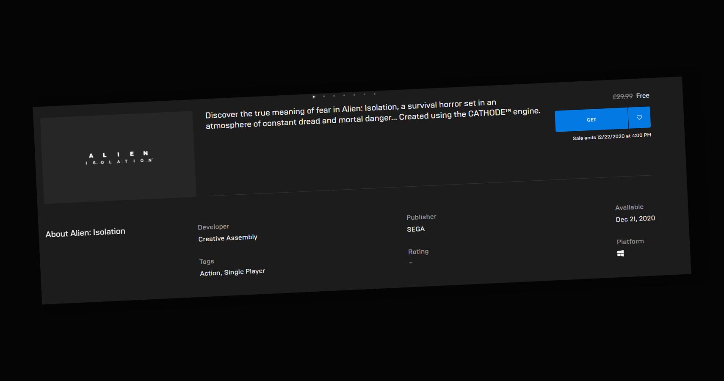Click the 'Free' price label
724x381 pixels.
pyautogui.click(x=643, y=96)
